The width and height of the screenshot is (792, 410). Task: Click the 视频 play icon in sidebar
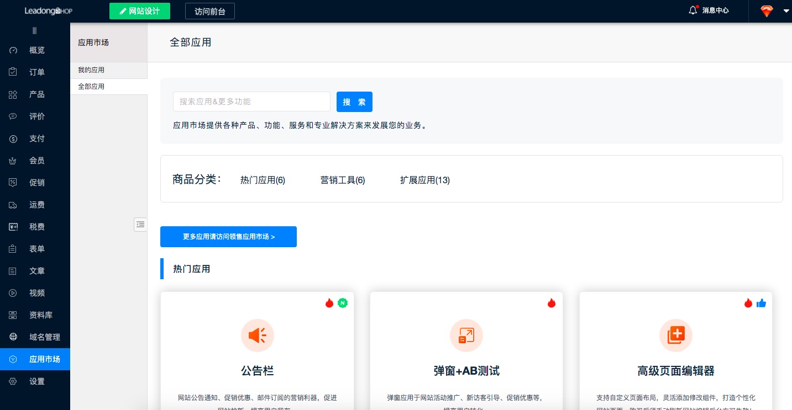(13, 293)
